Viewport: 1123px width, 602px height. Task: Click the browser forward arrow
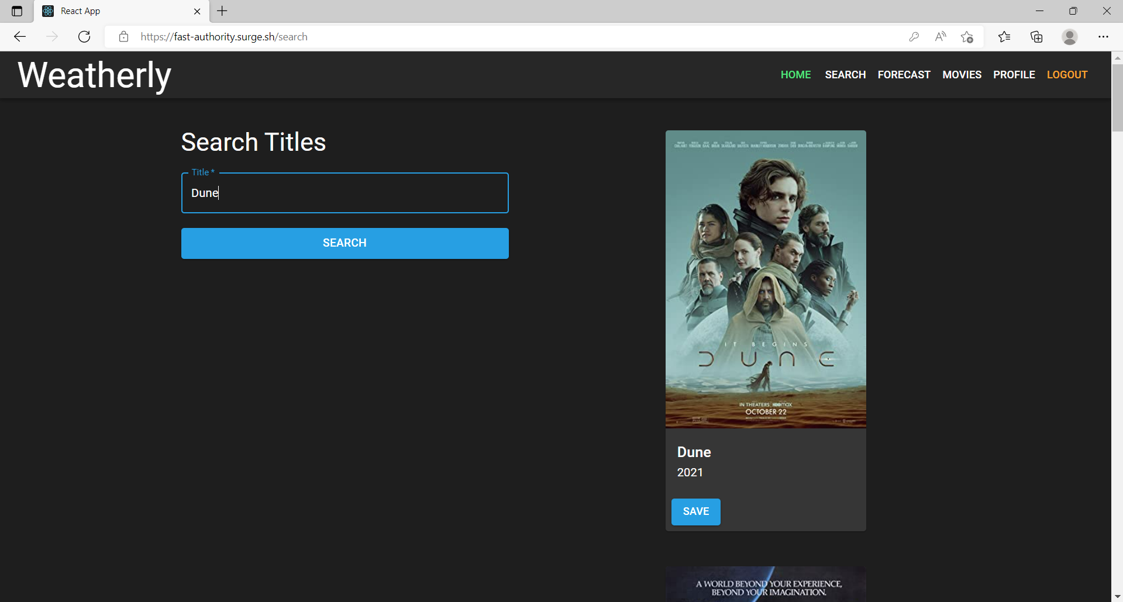tap(52, 37)
